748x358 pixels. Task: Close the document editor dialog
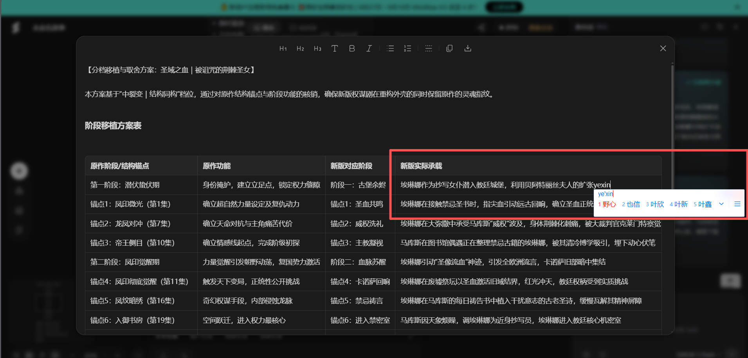point(663,49)
